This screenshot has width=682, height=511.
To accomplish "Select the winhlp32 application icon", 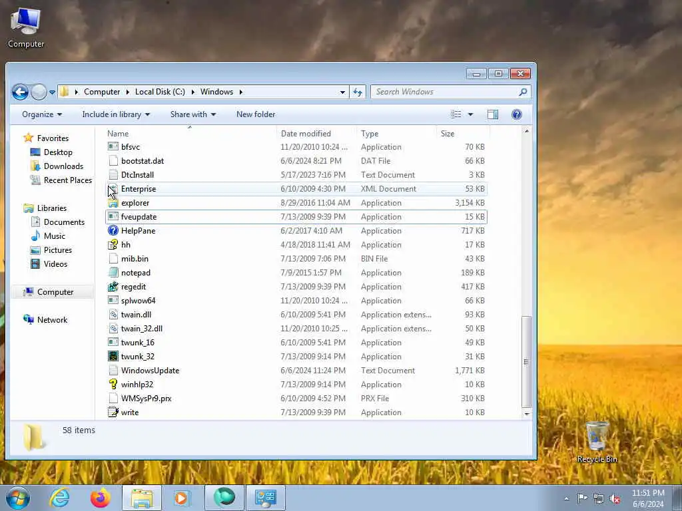I will tap(113, 384).
